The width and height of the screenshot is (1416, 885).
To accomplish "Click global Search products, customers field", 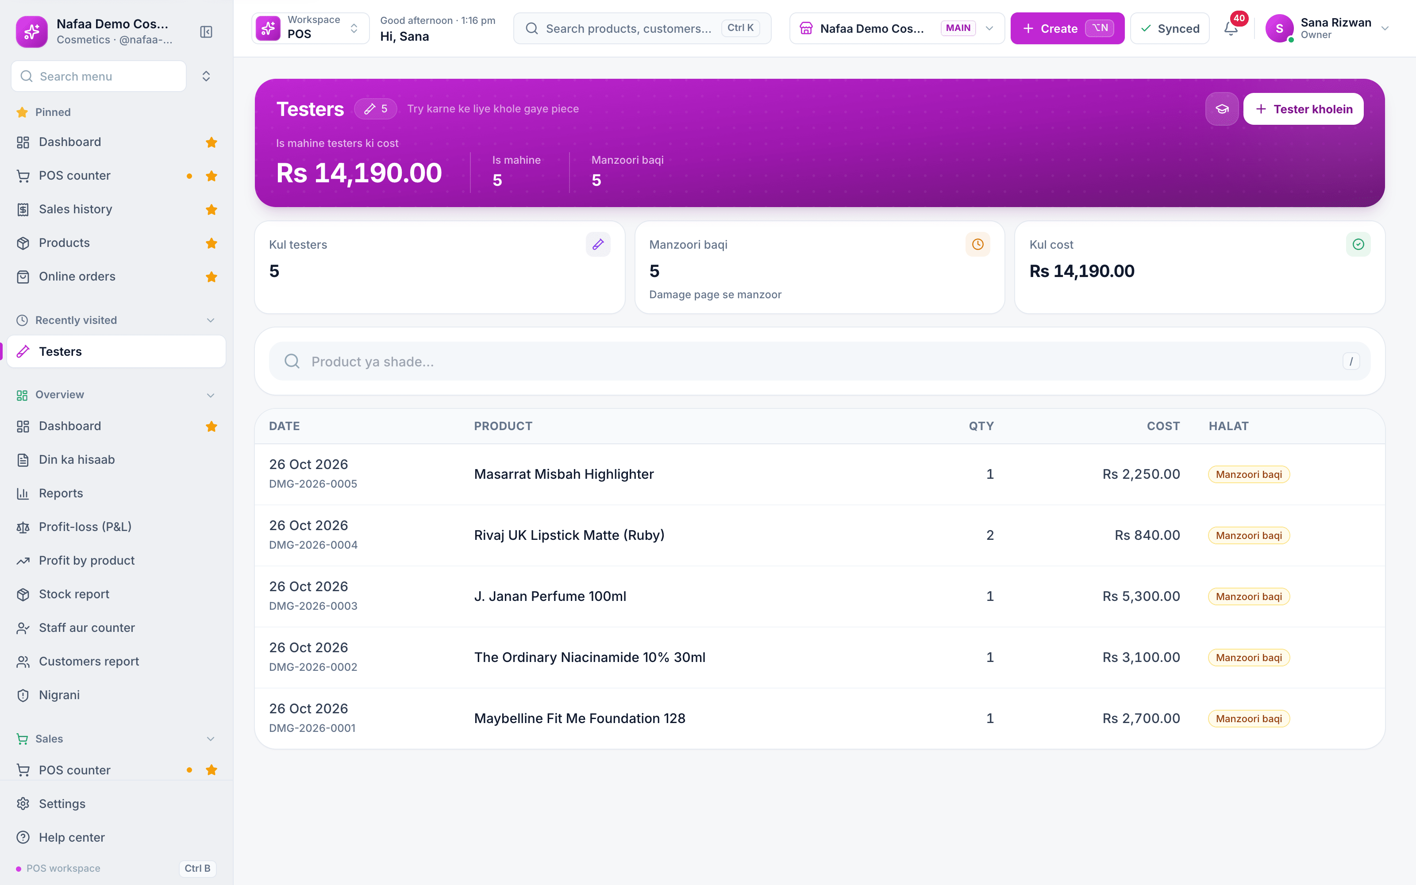I will click(x=642, y=28).
